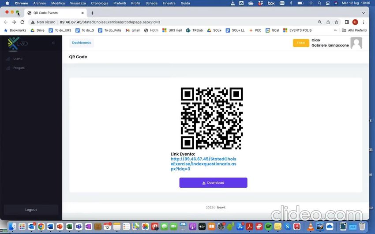Toggle the sidebar collapse icon near logo
The width and height of the screenshot is (375, 234).
click(53, 43)
